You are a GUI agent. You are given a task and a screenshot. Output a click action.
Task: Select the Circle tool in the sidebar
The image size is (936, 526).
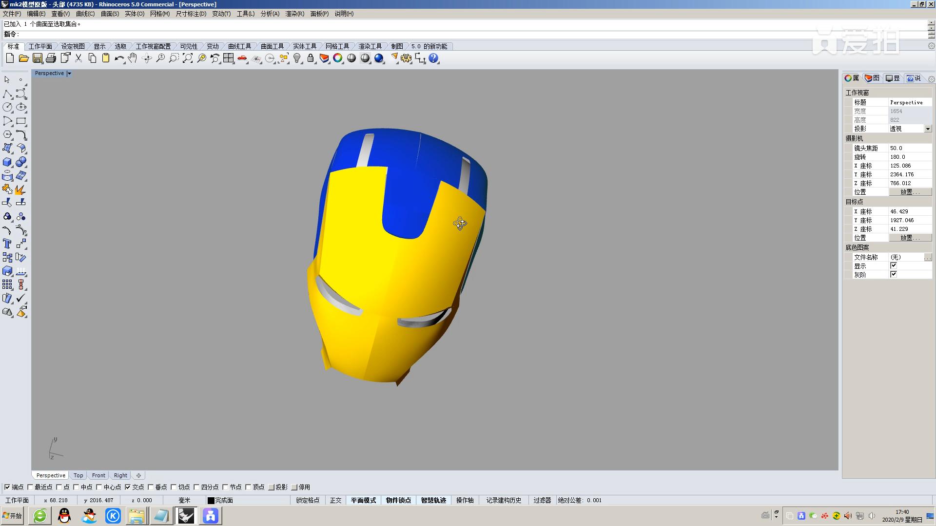point(7,107)
